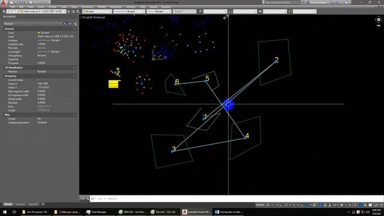The width and height of the screenshot is (384, 216).
Task: Open the Layer Properties Manager icon
Action: pyautogui.click(x=4, y=11)
